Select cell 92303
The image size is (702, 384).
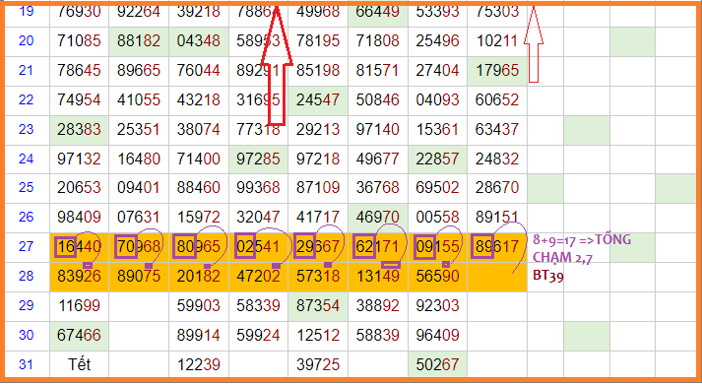pos(437,306)
